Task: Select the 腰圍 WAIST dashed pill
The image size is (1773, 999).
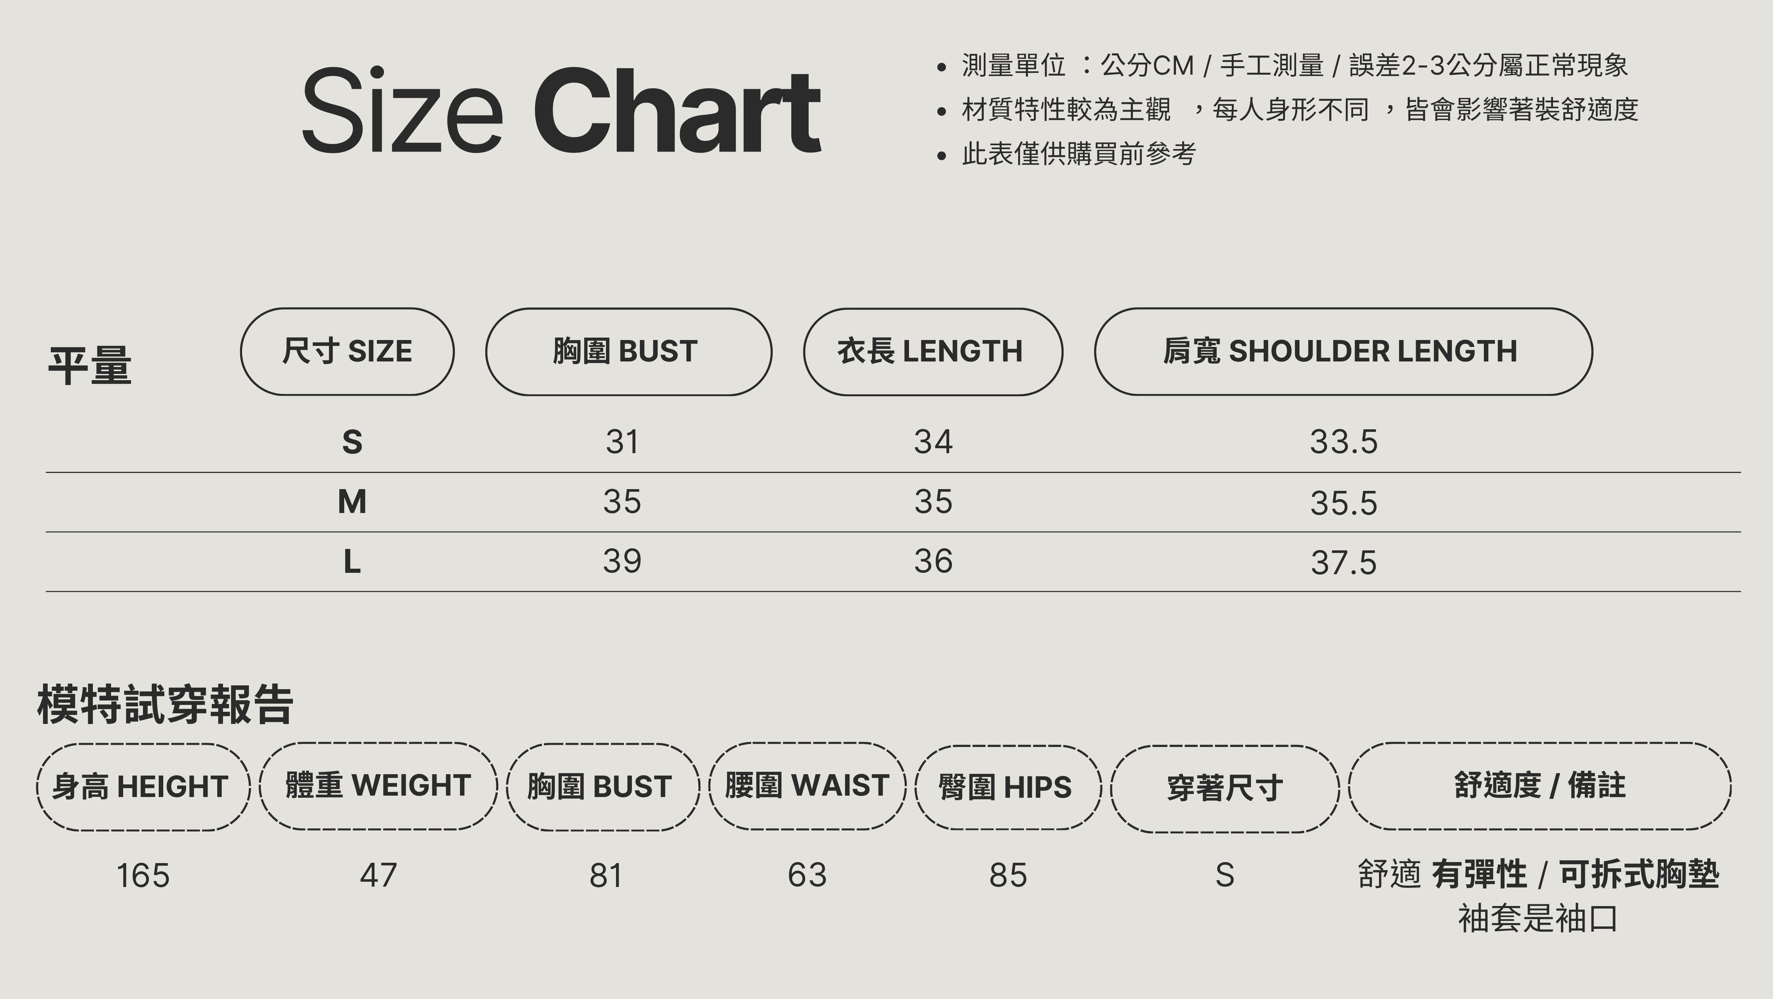Action: [x=807, y=786]
